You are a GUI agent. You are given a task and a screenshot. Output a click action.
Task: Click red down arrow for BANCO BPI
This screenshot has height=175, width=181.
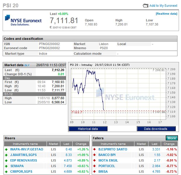pyautogui.click(x=94, y=155)
